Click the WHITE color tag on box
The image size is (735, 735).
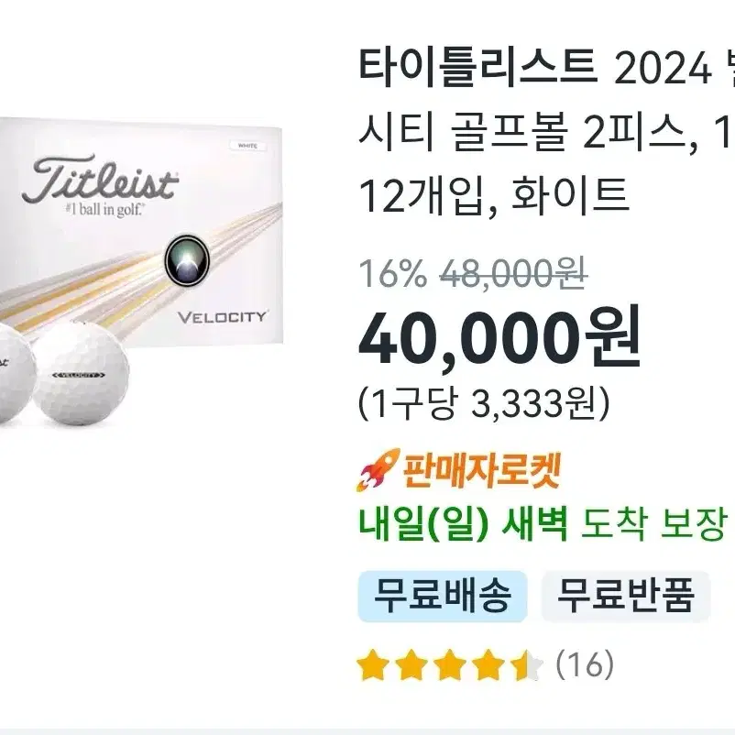247,146
